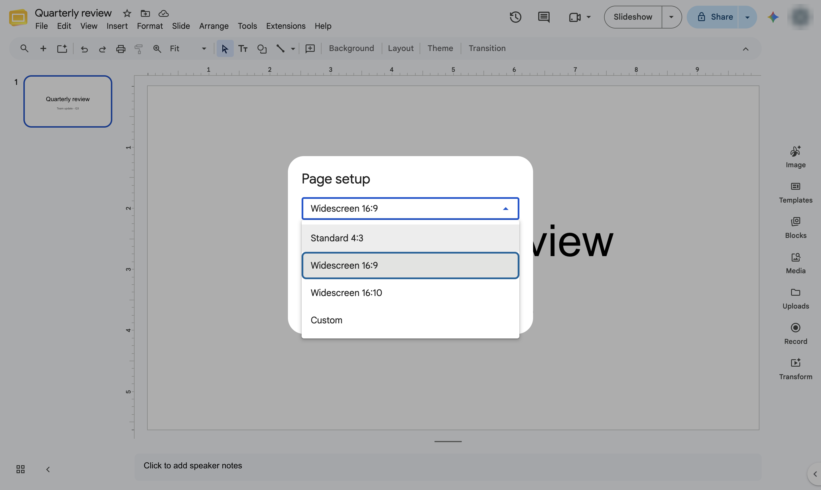The width and height of the screenshot is (821, 490).
Task: Choose Standard 4:3 option
Action: tap(410, 238)
